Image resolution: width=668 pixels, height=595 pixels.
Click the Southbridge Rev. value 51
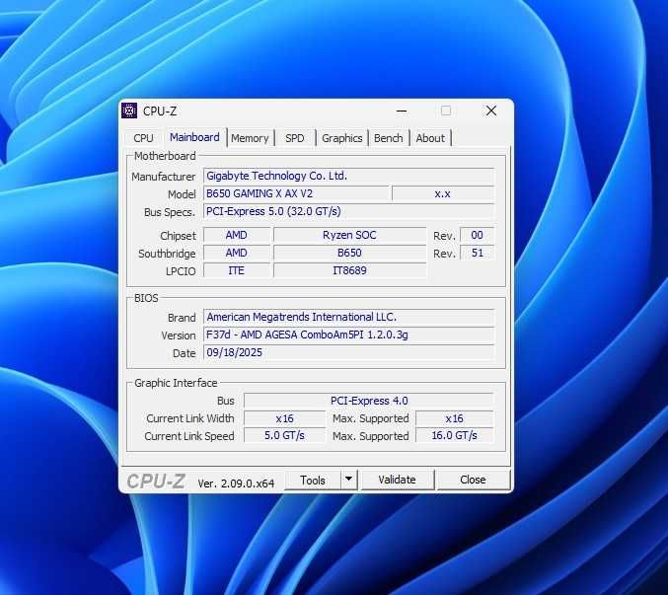478,253
